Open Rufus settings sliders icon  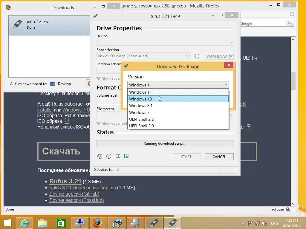tap(118, 156)
